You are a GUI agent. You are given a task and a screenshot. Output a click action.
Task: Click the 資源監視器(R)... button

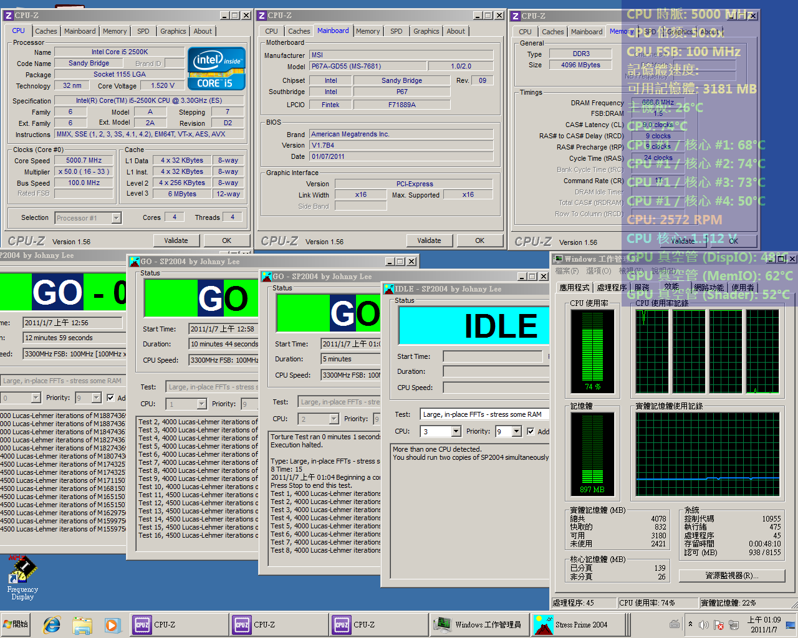[732, 576]
